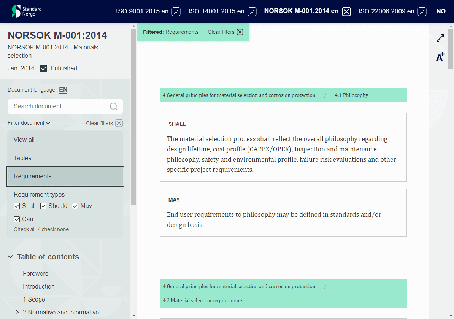Switch to ISO 9001:2015 en tab
The height and width of the screenshot is (319, 454).
pyautogui.click(x=142, y=11)
